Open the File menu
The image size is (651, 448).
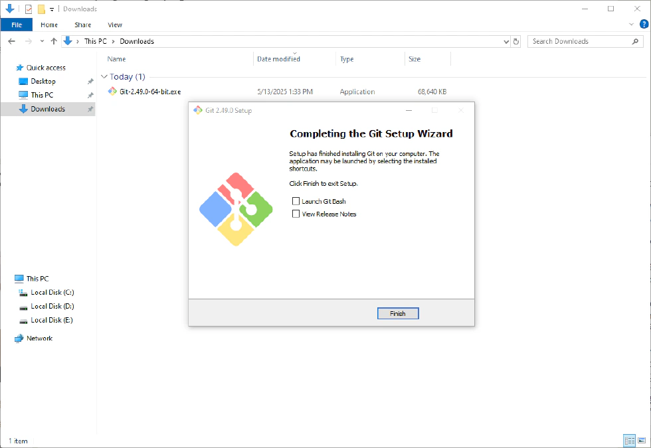click(17, 25)
